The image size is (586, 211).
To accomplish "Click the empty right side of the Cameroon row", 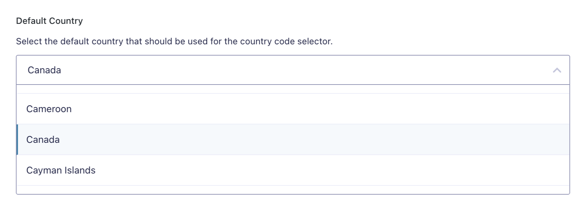I will [x=445, y=109].
